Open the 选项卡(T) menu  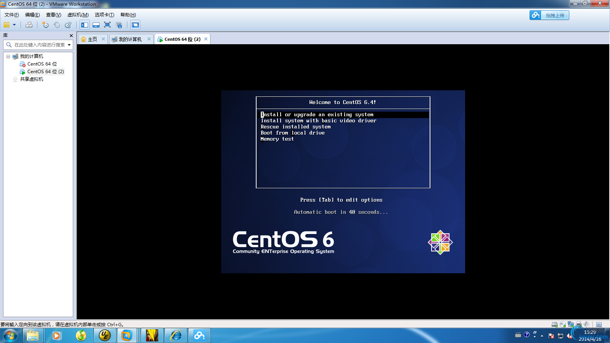(x=104, y=15)
